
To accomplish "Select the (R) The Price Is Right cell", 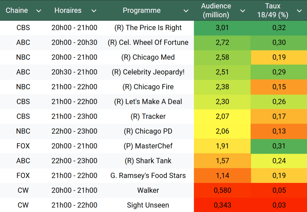I will (x=148, y=28).
